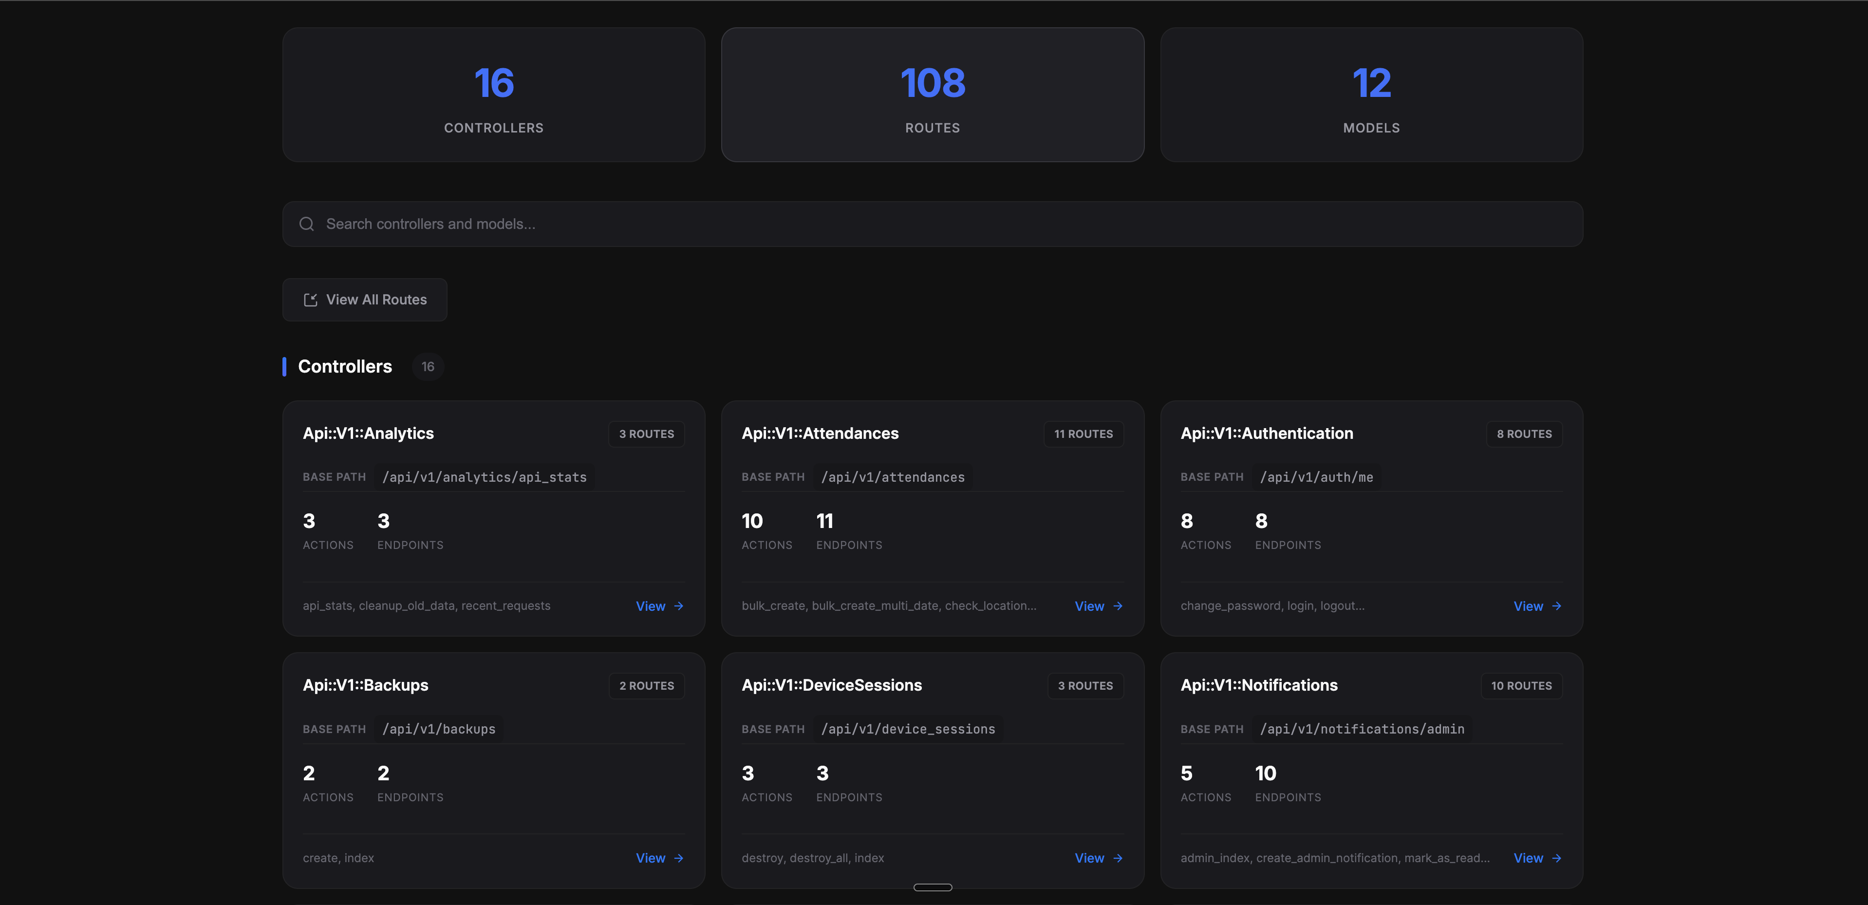1868x905 pixels.
Task: Click the 3 ROUTES badge on Analytics card
Action: [646, 434]
